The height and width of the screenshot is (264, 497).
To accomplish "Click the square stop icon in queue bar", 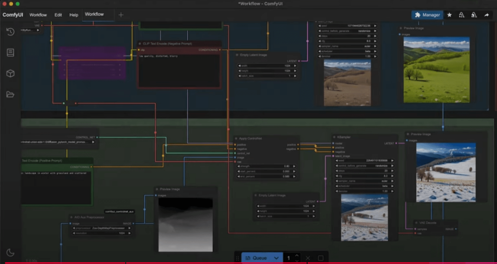I will (320, 258).
